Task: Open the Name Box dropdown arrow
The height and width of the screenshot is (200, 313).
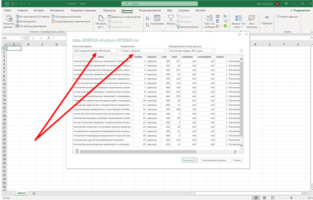Action: (x=21, y=38)
